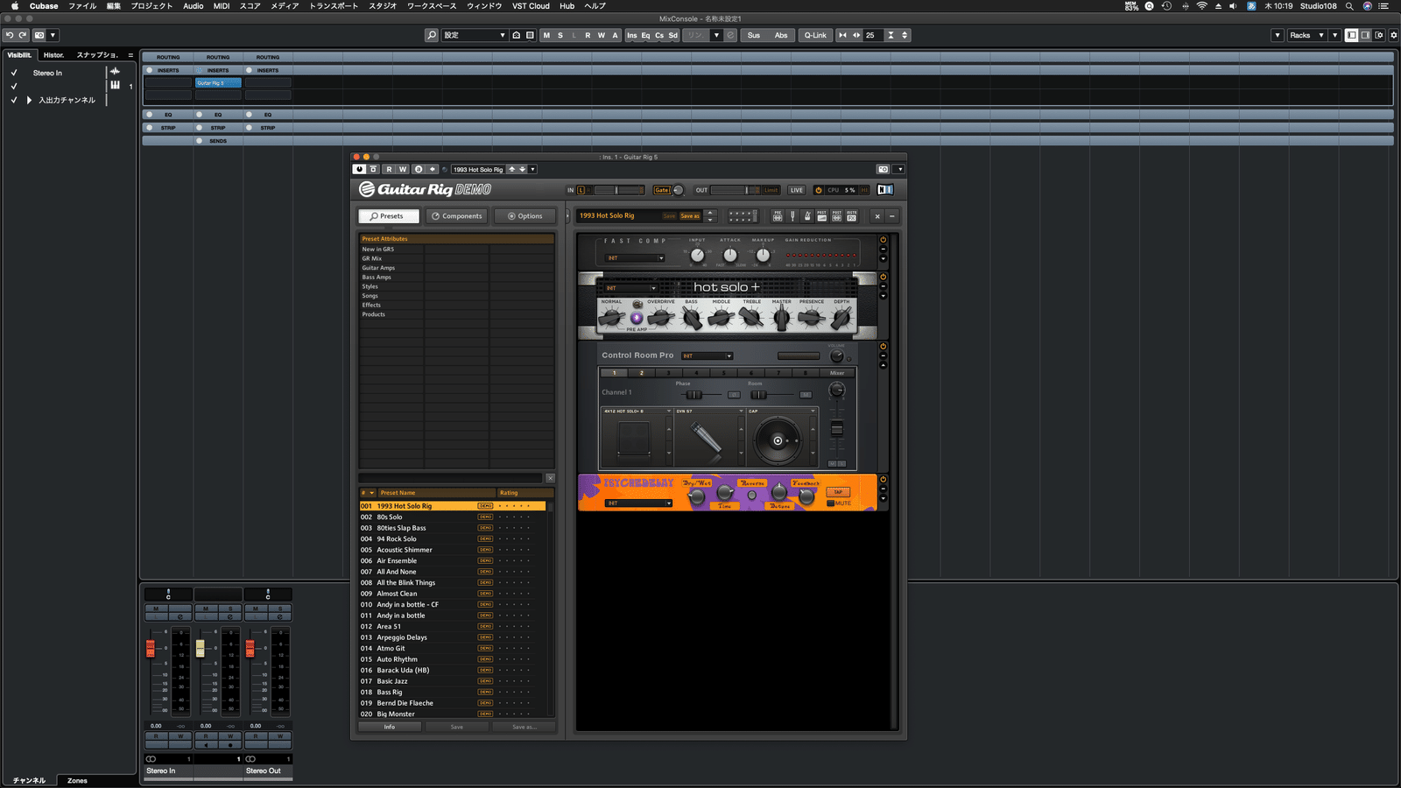Expand the 入出力チャンネル group
1401x788 pixels.
coord(29,100)
